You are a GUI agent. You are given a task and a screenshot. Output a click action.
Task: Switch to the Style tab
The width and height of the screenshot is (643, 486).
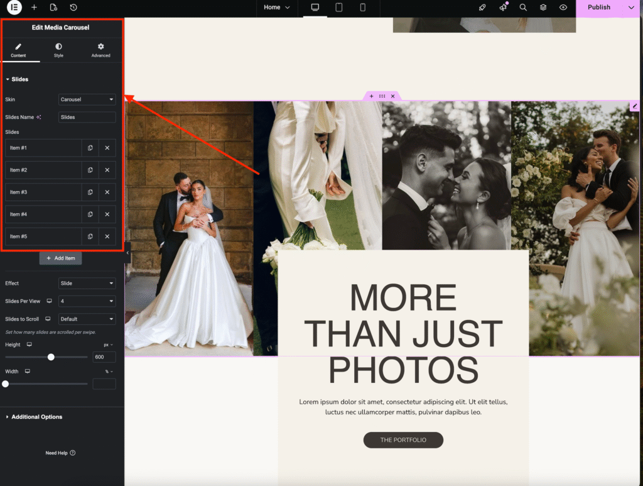coord(58,50)
